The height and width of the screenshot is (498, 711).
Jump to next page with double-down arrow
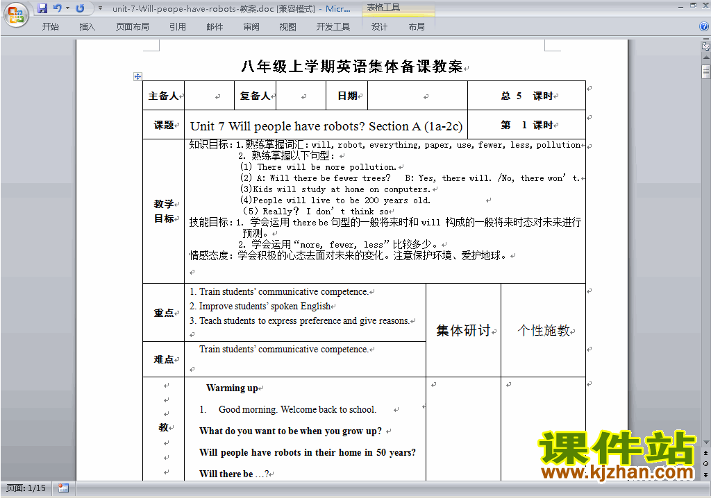[x=706, y=474]
